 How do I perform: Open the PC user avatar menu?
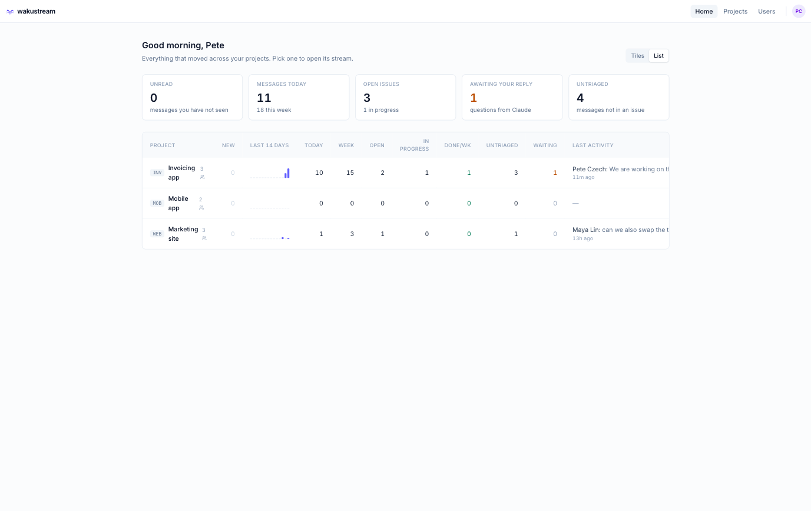click(799, 11)
